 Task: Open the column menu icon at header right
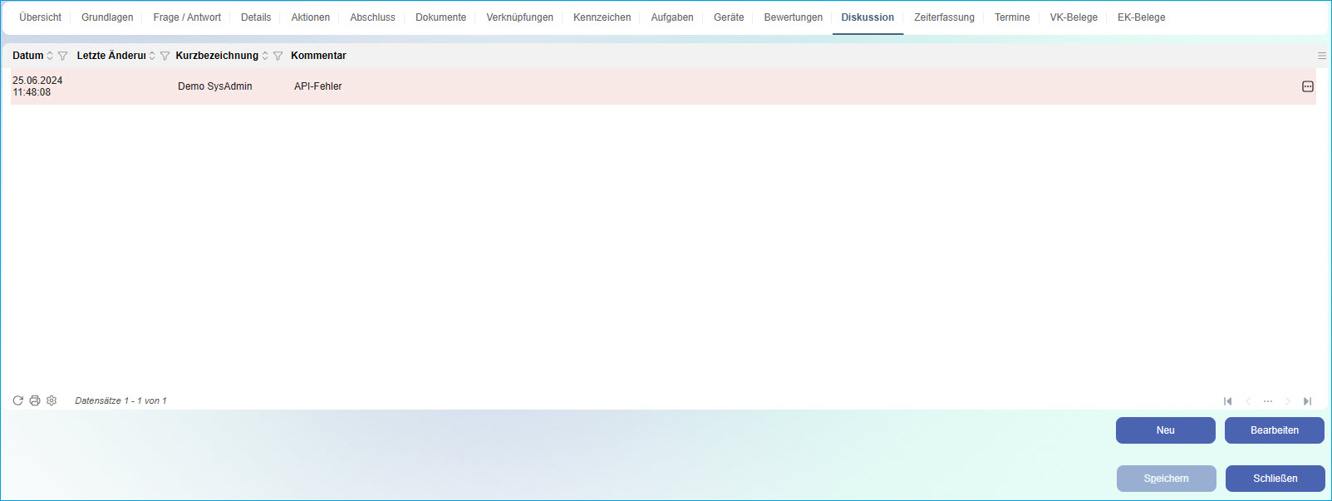(1321, 56)
